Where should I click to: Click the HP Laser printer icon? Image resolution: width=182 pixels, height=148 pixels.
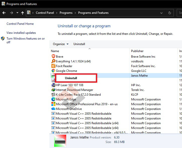(53, 85)
